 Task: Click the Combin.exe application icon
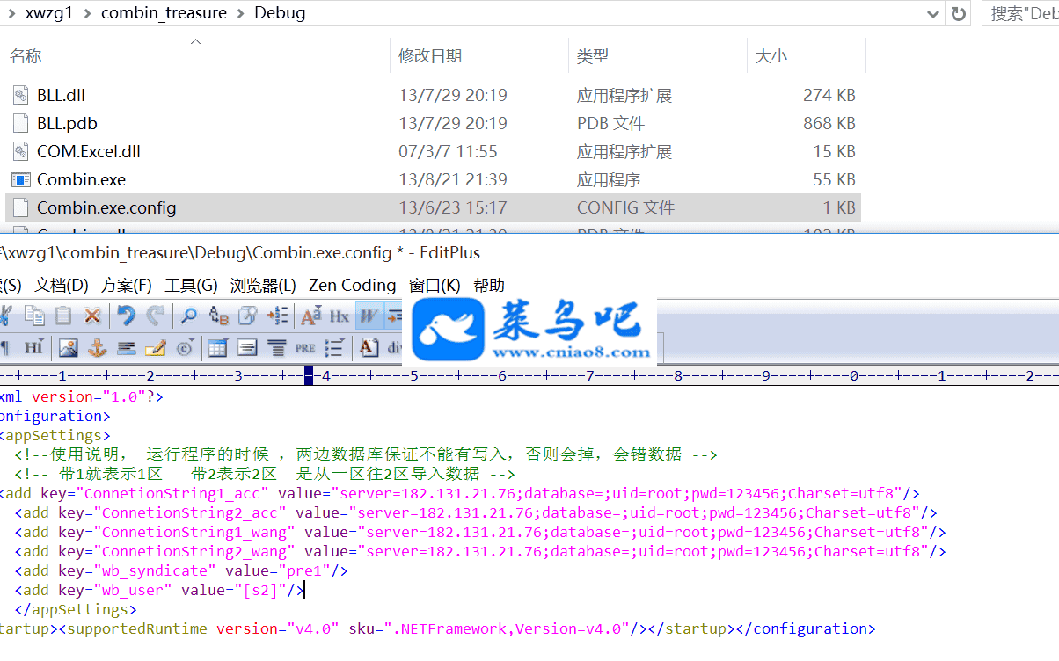pyautogui.click(x=21, y=179)
